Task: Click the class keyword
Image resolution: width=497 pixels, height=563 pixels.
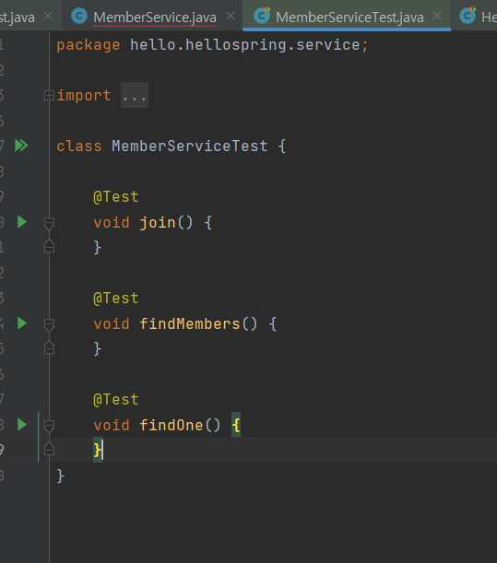Action: pos(79,147)
